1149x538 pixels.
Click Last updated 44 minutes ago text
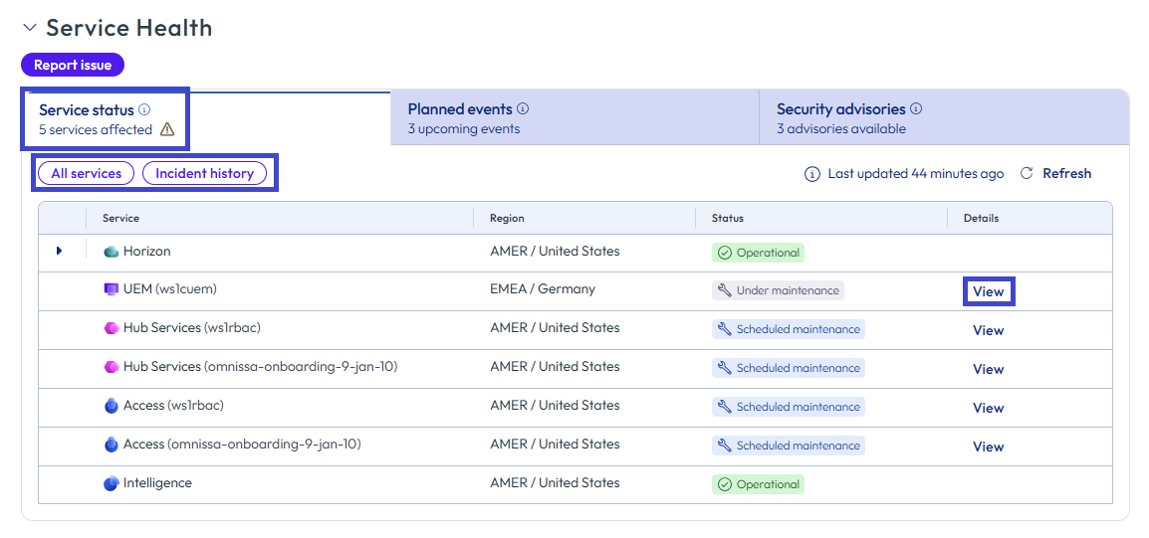click(x=916, y=173)
